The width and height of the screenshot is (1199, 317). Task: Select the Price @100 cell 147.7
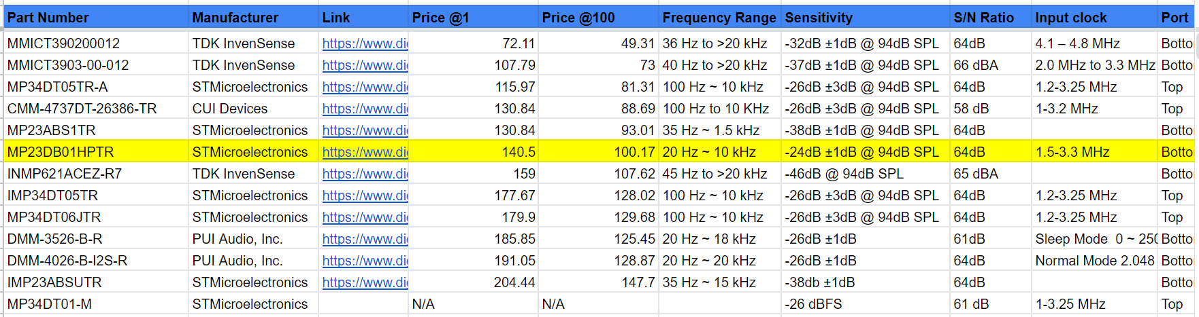(599, 282)
